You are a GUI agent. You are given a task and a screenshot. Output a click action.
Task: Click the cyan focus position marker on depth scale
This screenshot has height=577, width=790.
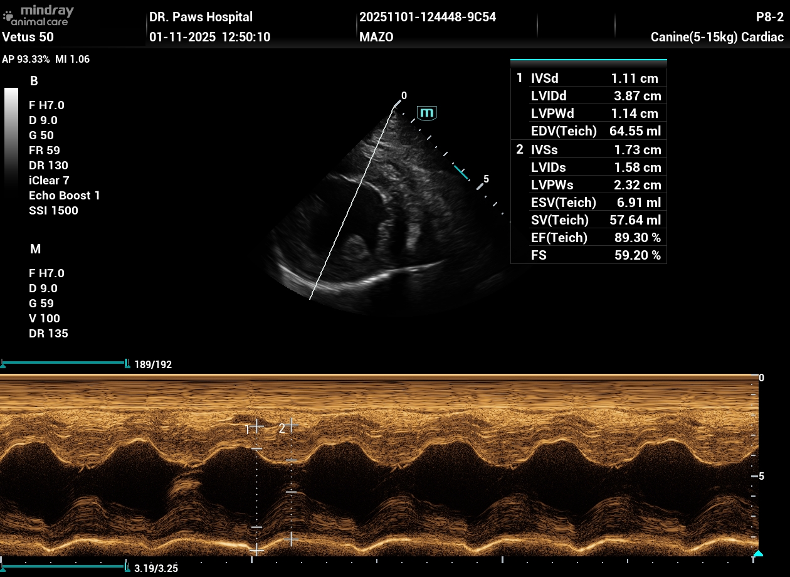pyautogui.click(x=461, y=173)
